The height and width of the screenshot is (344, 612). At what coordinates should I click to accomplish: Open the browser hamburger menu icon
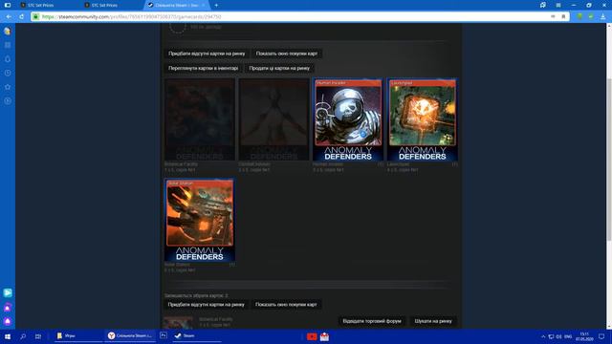click(x=558, y=5)
